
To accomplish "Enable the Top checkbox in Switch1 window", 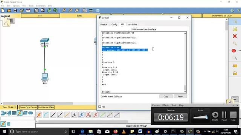I will (100, 106).
